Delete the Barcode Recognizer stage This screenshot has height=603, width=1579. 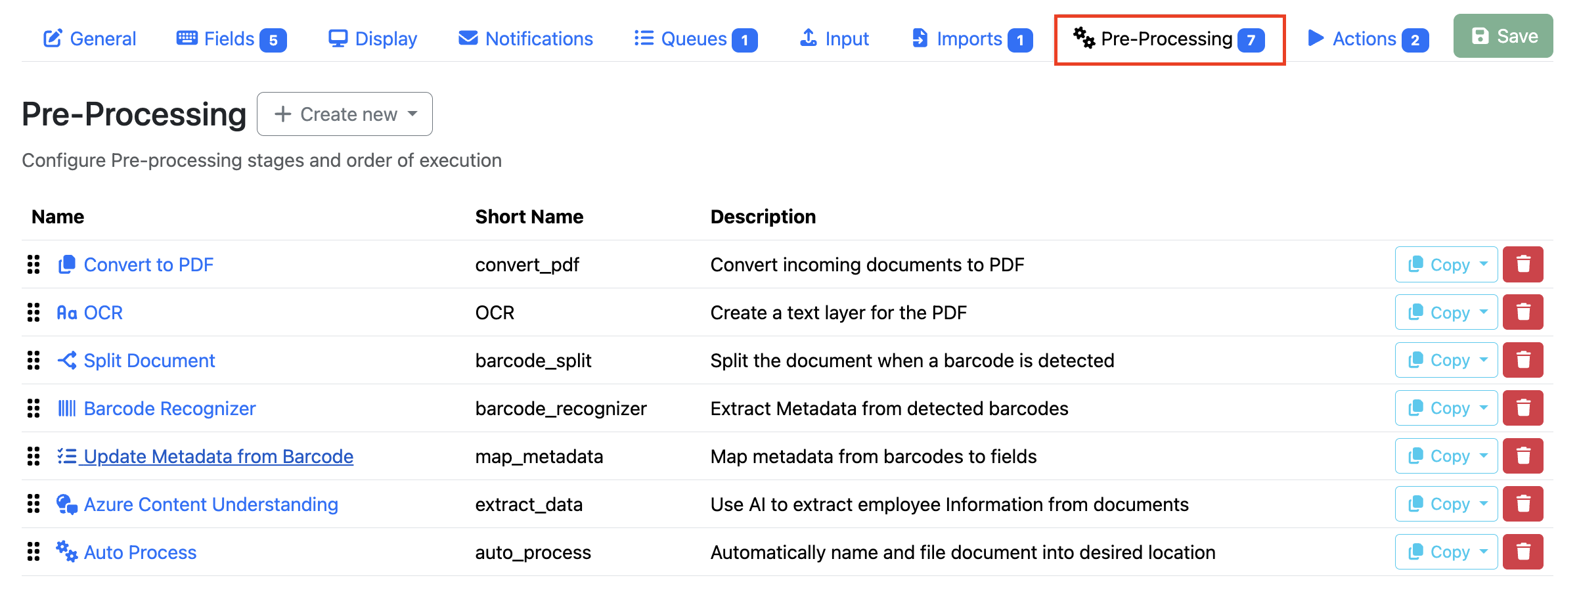tap(1523, 409)
